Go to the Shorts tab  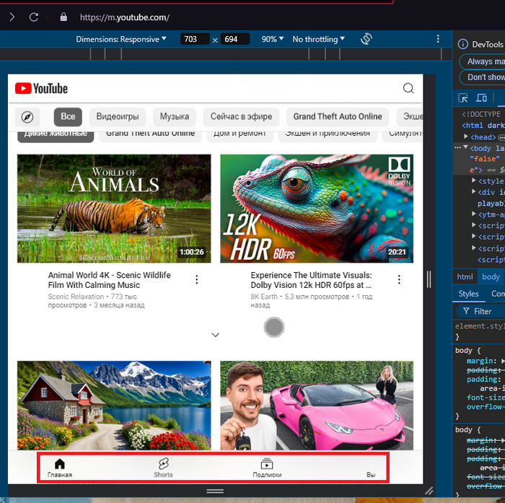tap(164, 468)
